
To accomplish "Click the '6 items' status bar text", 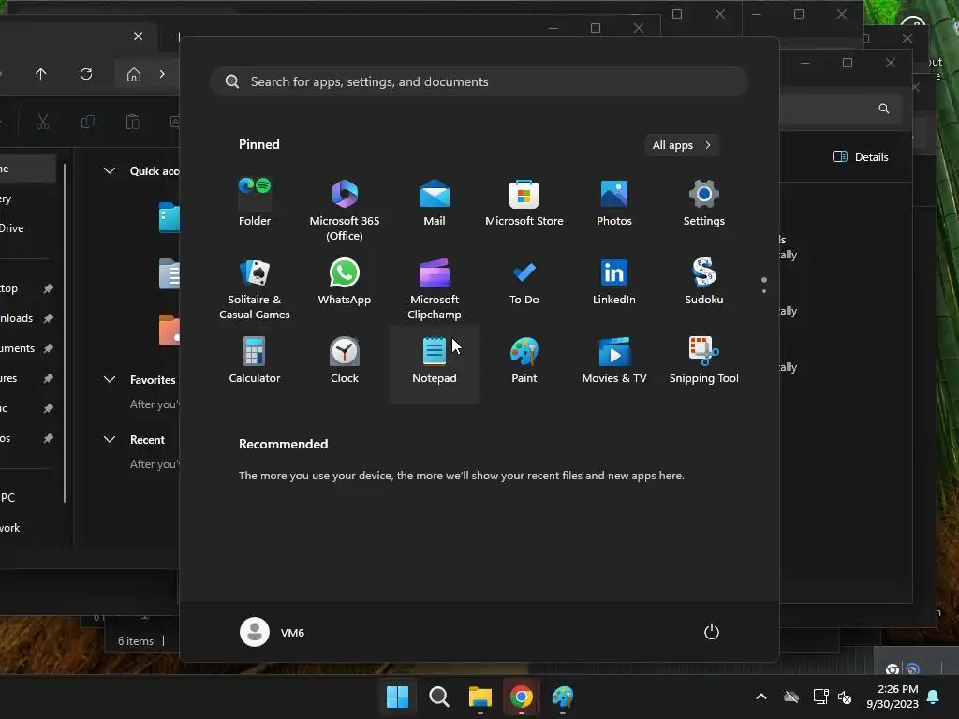I will pyautogui.click(x=136, y=640).
